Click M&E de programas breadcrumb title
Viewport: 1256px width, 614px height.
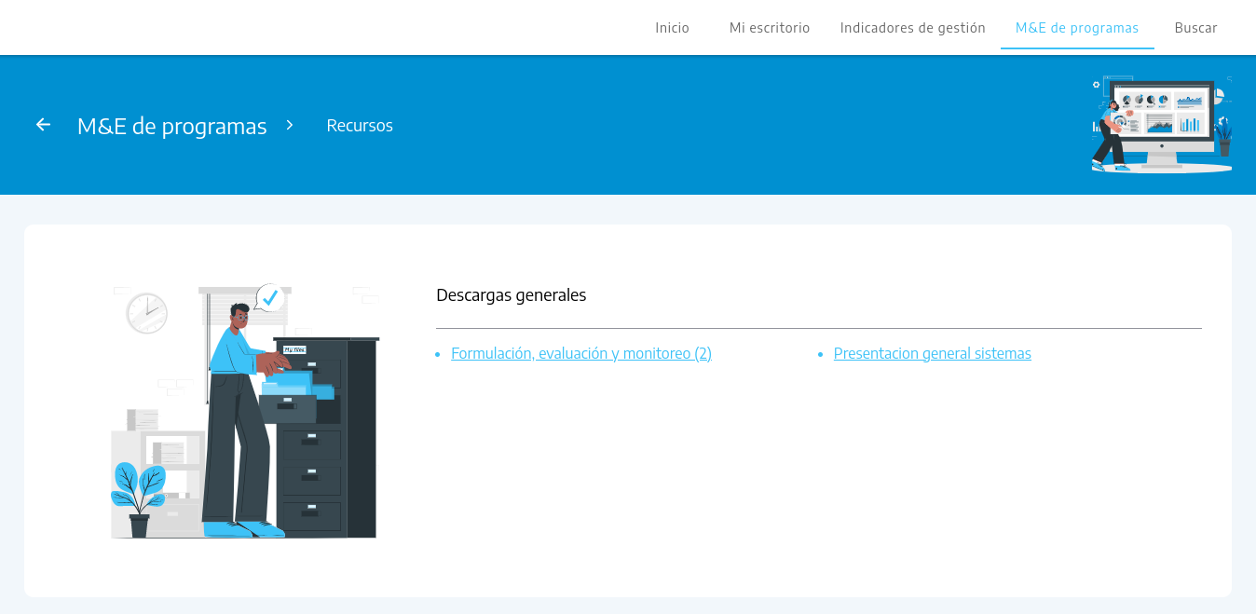tap(172, 126)
